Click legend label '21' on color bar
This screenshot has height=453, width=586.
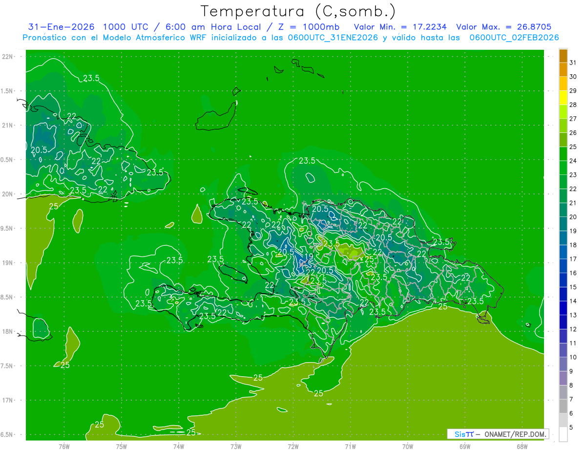573,203
